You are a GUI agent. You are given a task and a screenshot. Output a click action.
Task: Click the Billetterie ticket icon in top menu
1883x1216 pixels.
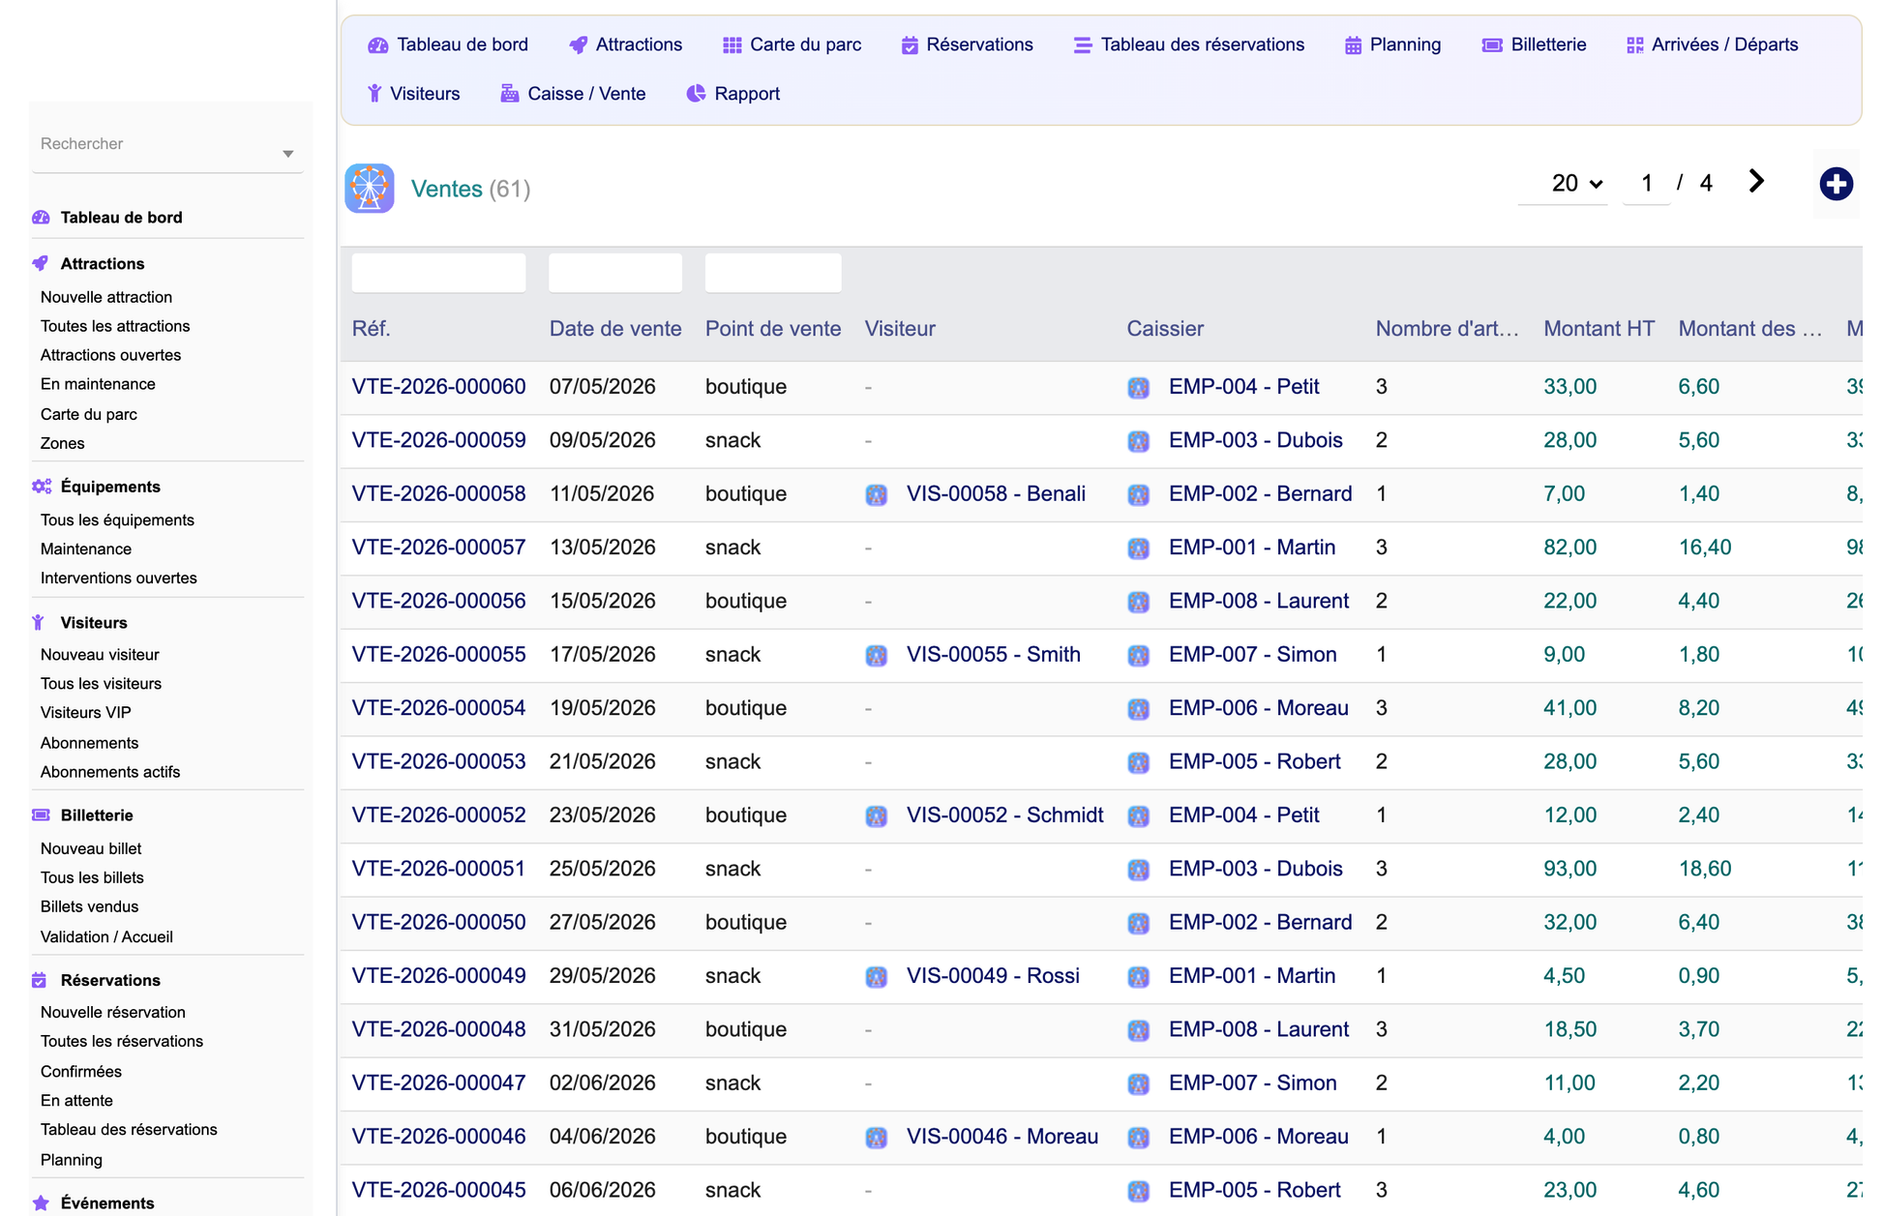[1492, 45]
